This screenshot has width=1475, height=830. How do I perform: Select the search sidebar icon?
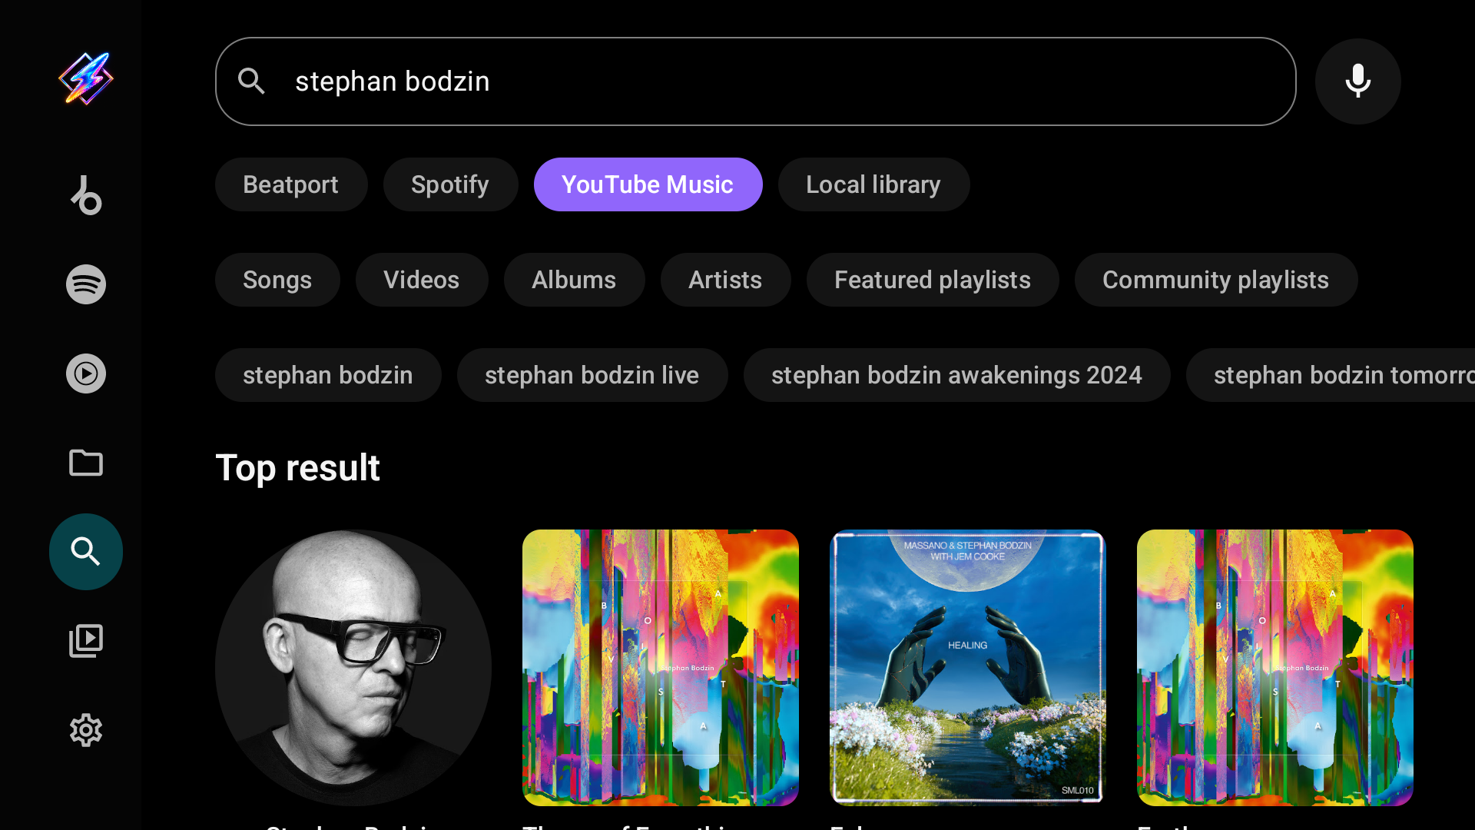point(86,552)
